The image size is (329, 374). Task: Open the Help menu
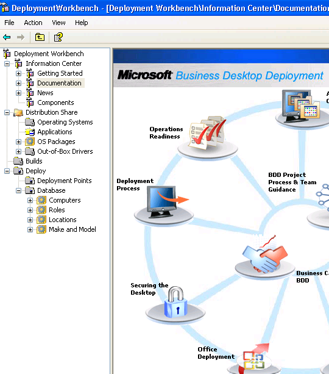[x=82, y=23]
